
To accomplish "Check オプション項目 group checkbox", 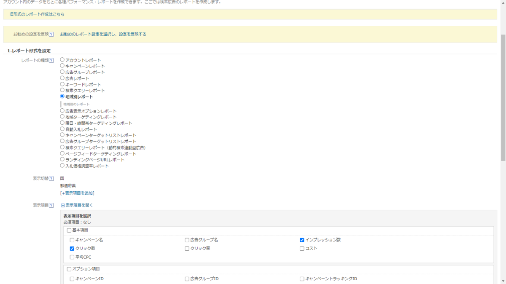I will (69, 269).
